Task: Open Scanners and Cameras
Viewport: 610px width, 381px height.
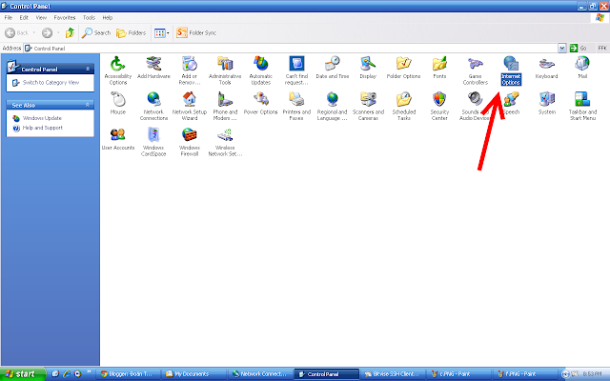Action: (368, 106)
